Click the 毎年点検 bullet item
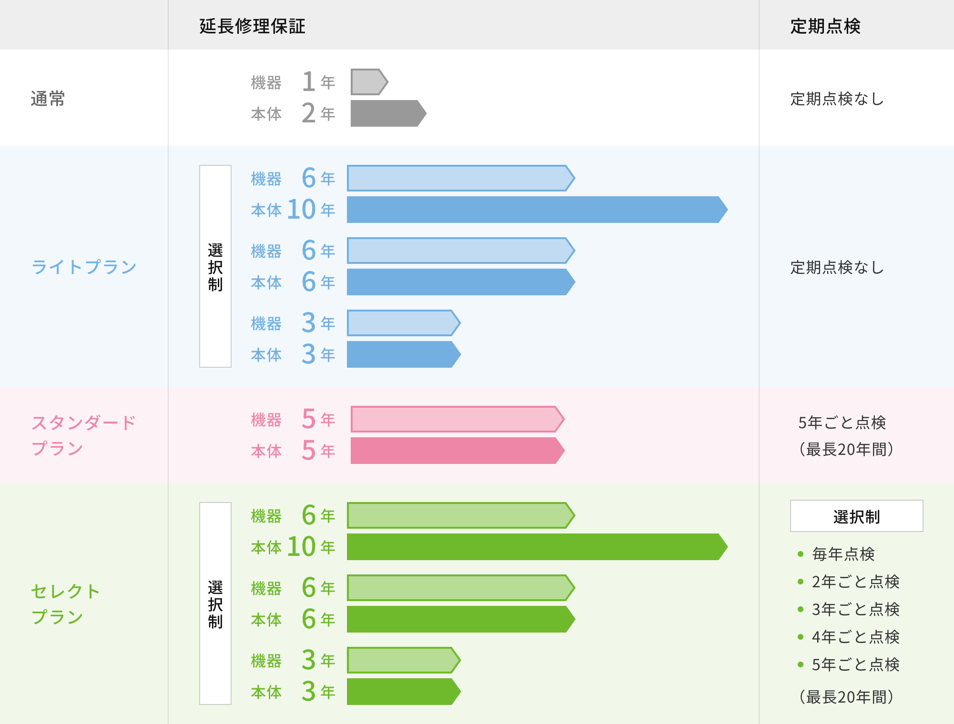The height and width of the screenshot is (724, 954). click(836, 554)
